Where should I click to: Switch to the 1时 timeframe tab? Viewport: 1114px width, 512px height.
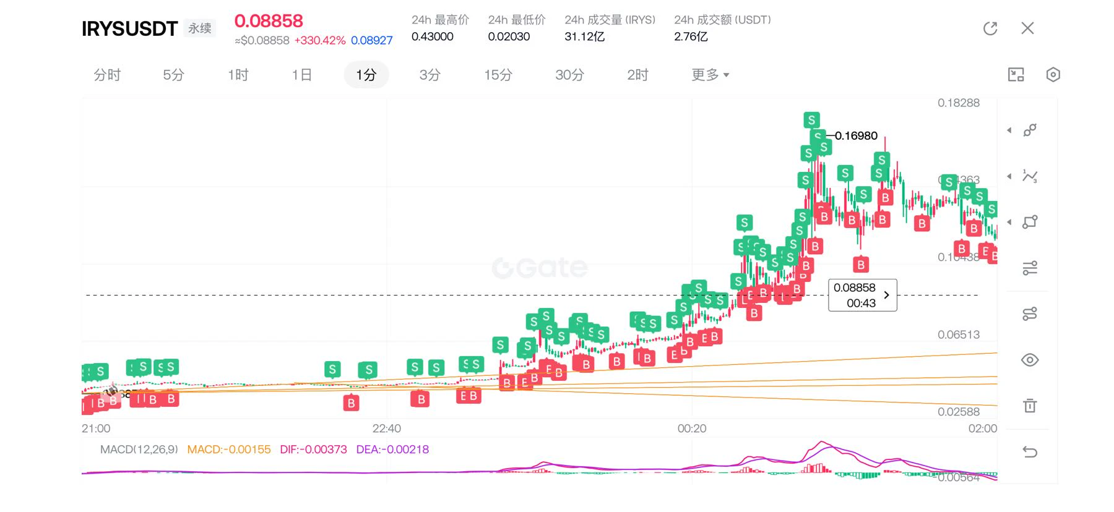[238, 75]
